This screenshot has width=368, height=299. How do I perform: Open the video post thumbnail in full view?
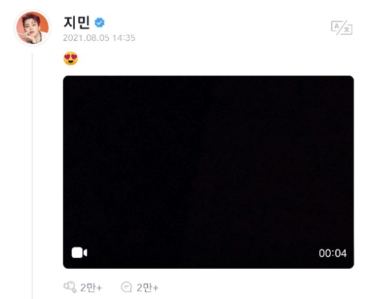pos(209,172)
